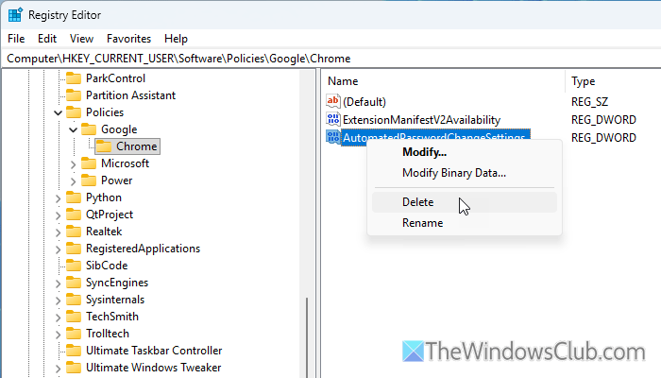Expand the TechSmith key
661x378 pixels.
tap(59, 317)
